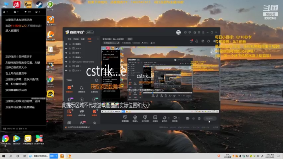Lock the 文本 4 source
Viewport: 283px width, 159px height.
[70, 48]
